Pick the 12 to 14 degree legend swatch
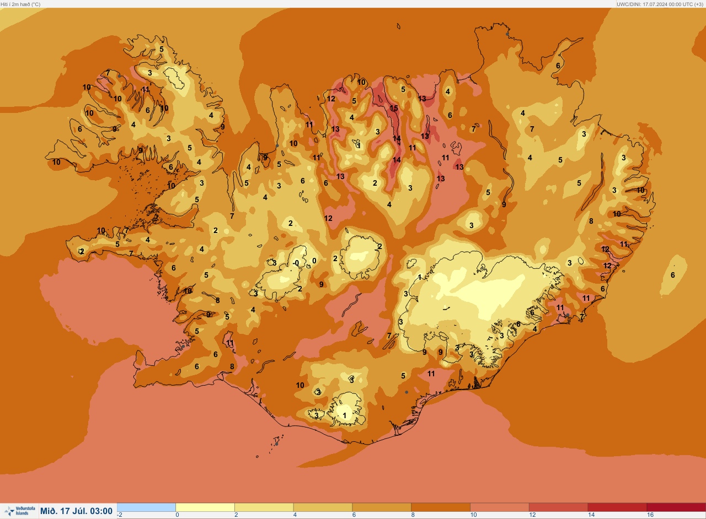Image resolution: width=706 pixels, height=519 pixels. [558, 507]
